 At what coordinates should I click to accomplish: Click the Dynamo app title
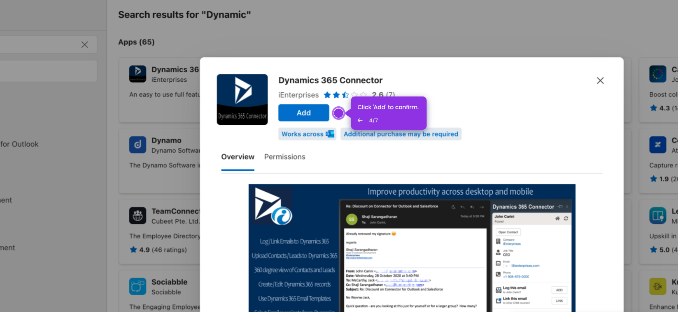166,140
